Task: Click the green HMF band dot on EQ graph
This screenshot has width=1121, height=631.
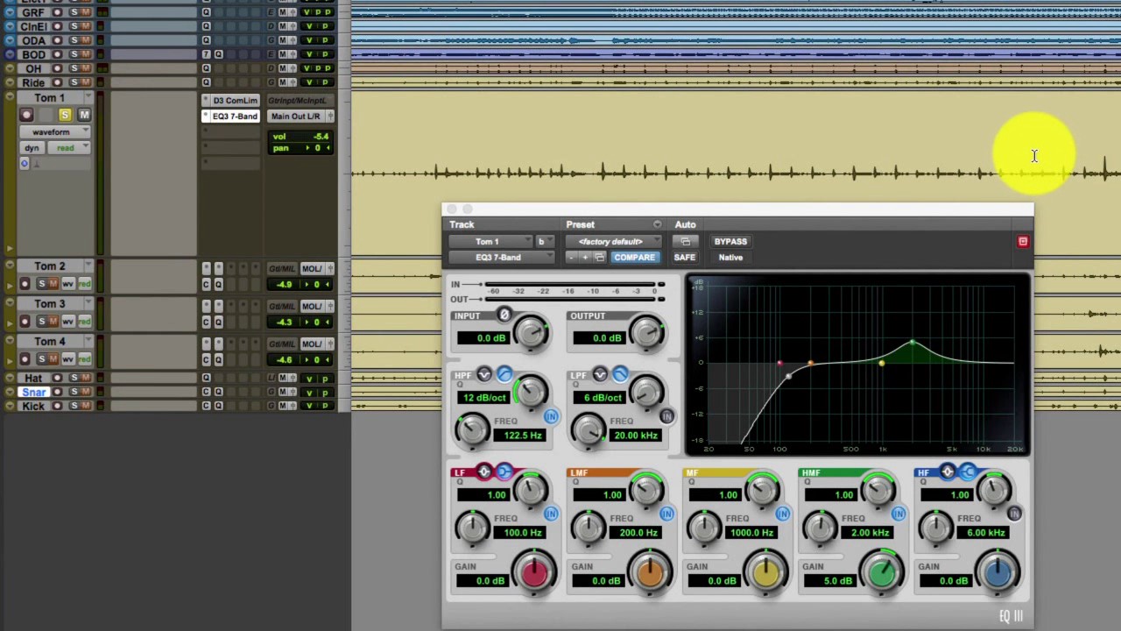Action: pos(912,343)
